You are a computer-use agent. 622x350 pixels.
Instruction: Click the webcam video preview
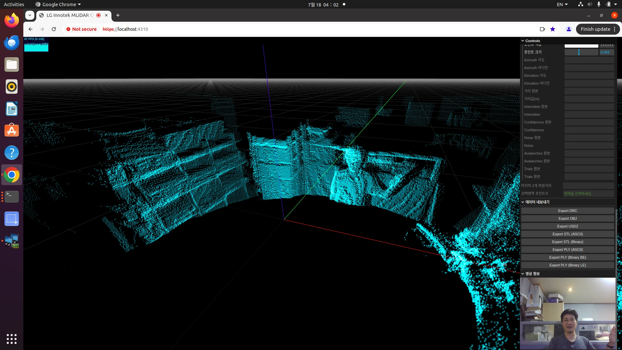click(x=568, y=313)
